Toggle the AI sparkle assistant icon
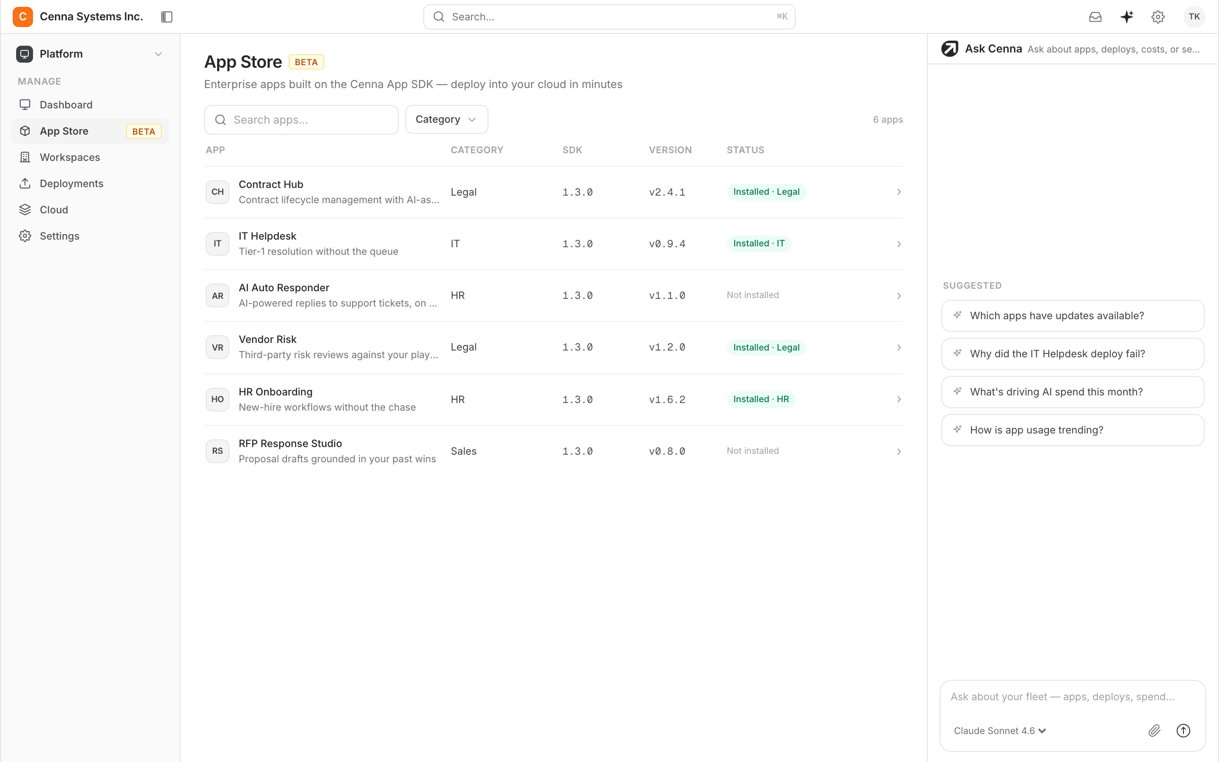Screen dimensions: 1219x762 (1127, 17)
